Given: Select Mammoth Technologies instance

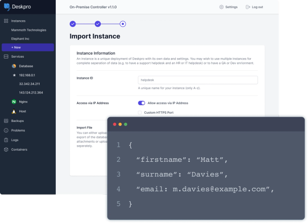Looking at the screenshot, I should (x=29, y=30).
